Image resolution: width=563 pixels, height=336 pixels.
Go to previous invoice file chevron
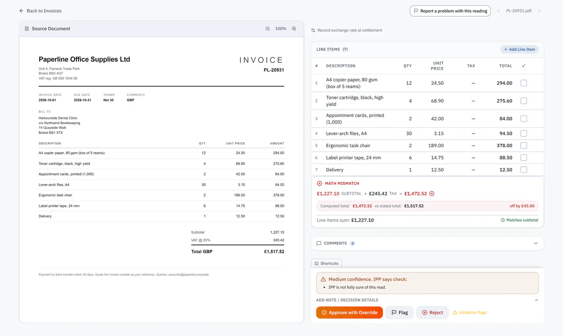point(498,11)
